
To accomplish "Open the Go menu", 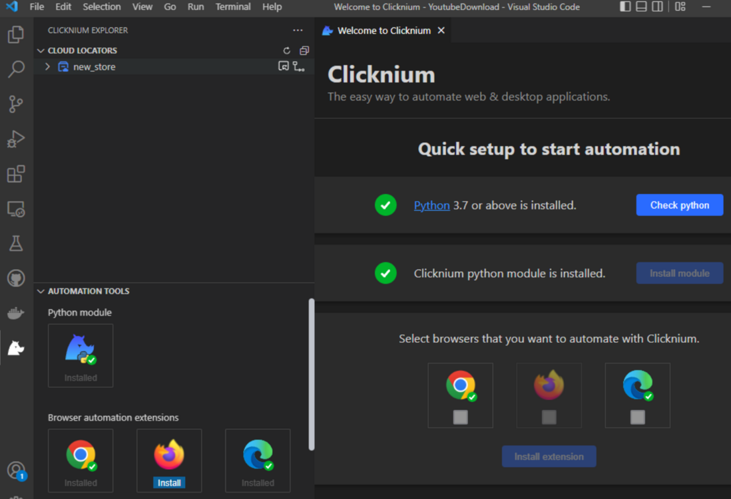I will [170, 7].
